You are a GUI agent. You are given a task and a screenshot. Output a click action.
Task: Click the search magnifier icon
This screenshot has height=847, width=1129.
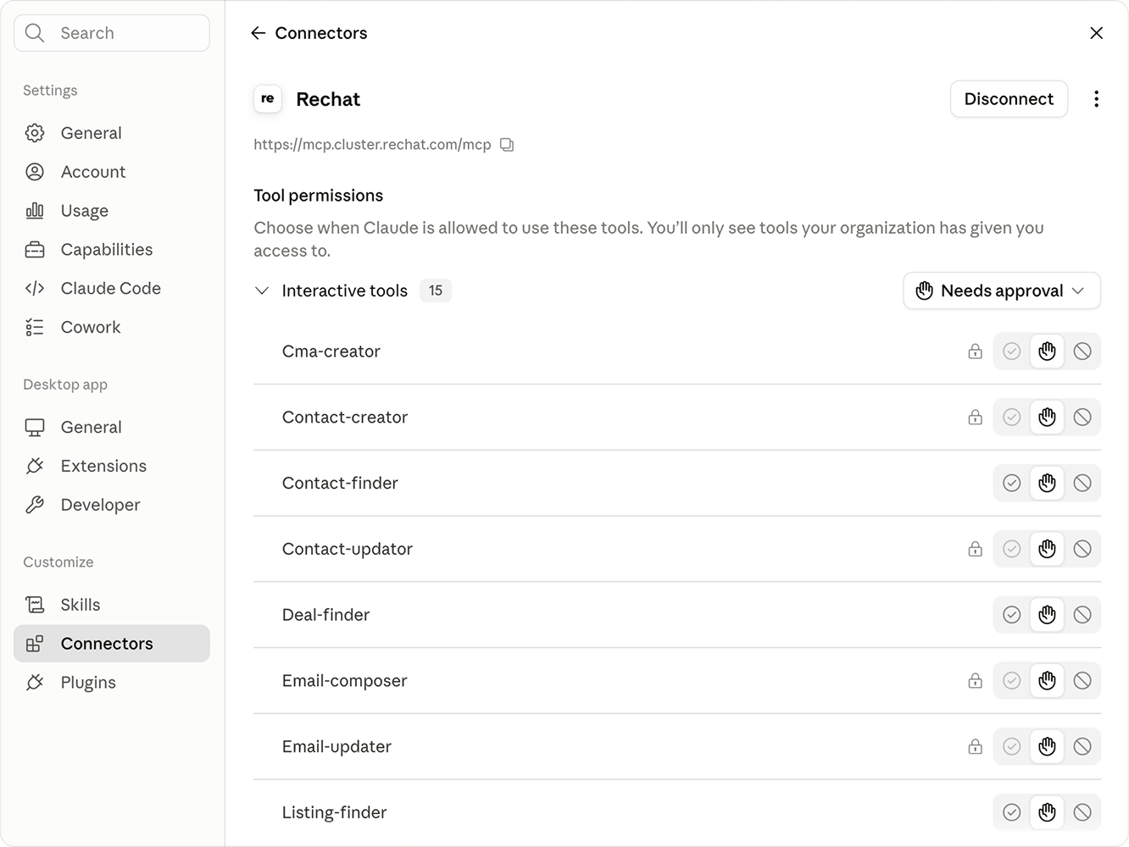tap(35, 33)
